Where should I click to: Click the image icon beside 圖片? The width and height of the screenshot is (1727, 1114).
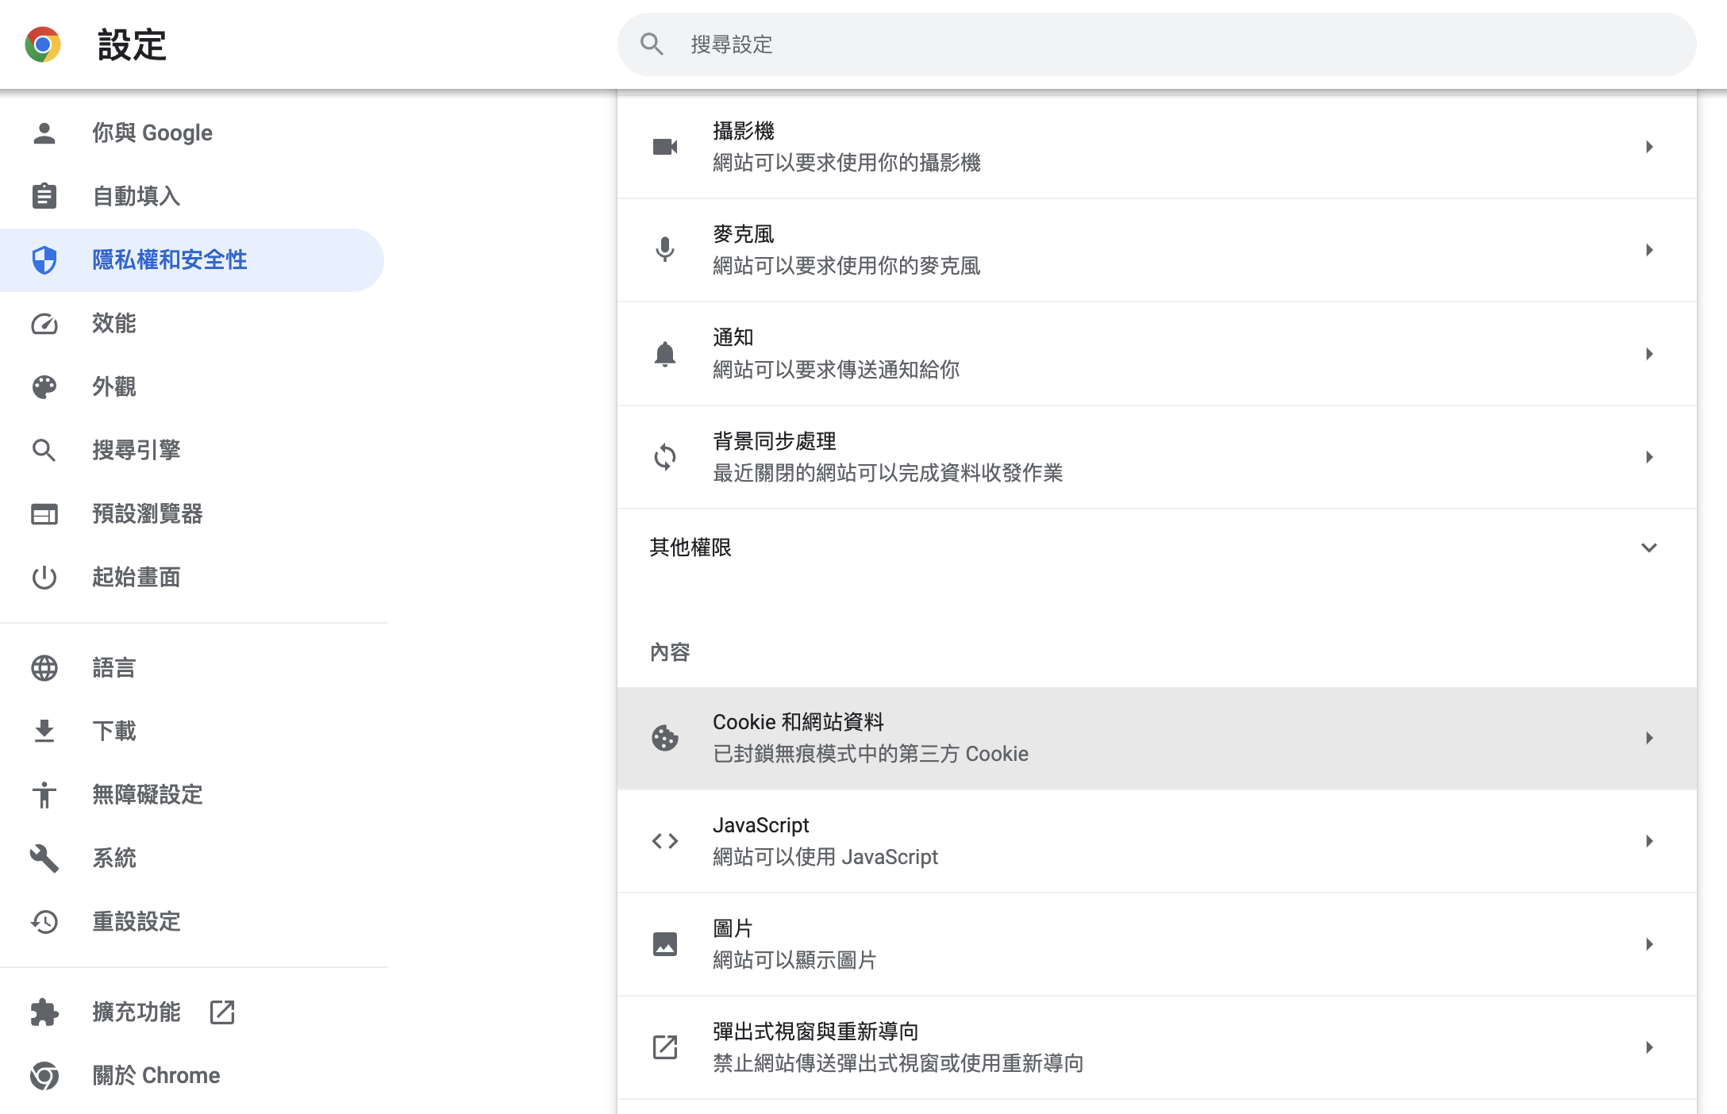665,944
